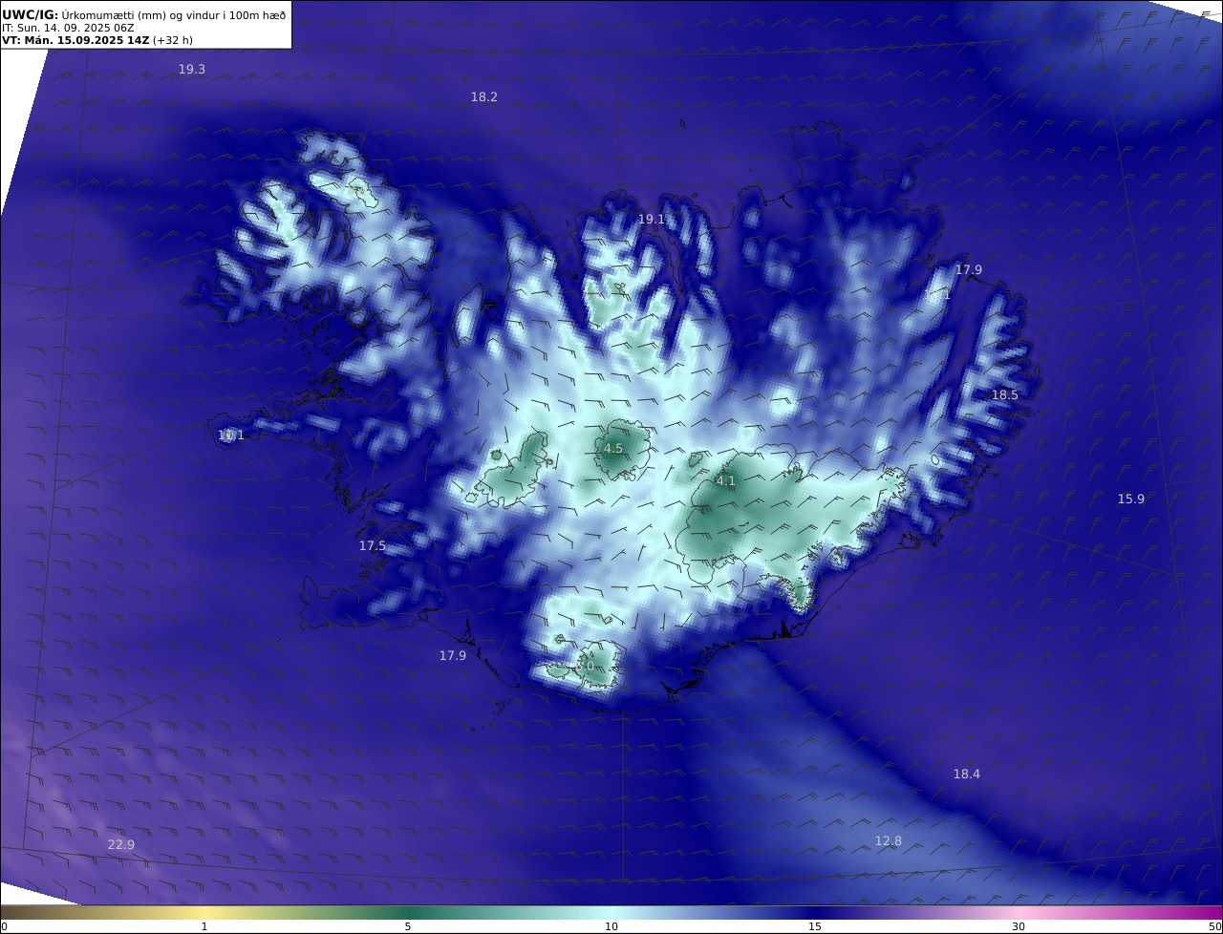Click the 4.5 value over the glacier

tap(613, 448)
